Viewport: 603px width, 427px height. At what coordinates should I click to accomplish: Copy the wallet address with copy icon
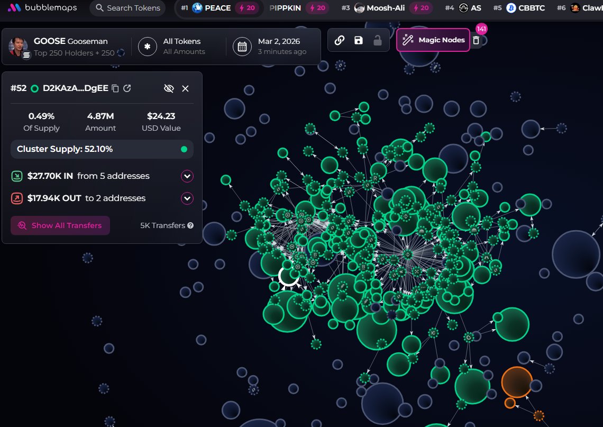tap(115, 88)
